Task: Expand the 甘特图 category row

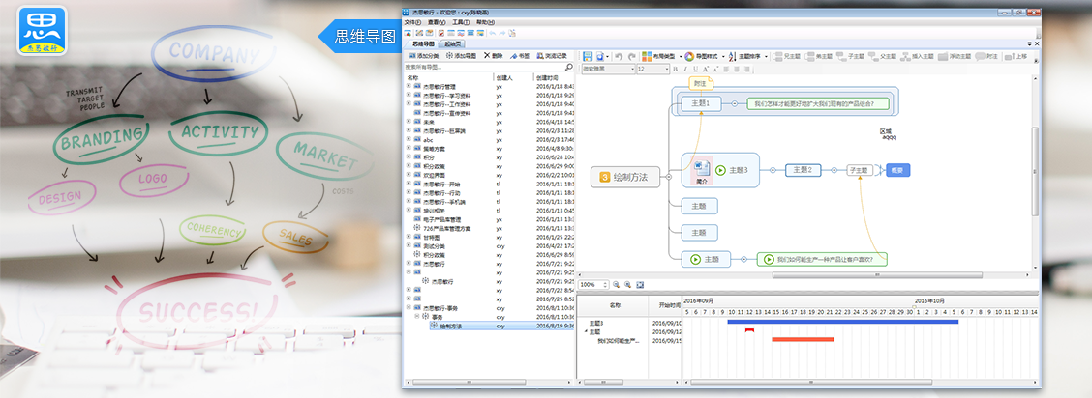Action: pyautogui.click(x=409, y=237)
